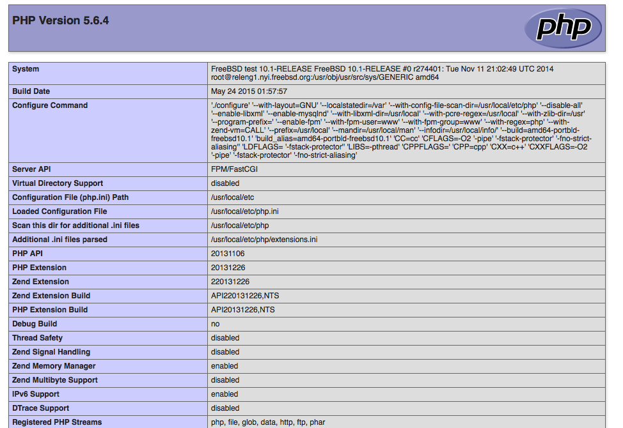Click the 'PHP API' label
The image size is (623, 428).
28,254
